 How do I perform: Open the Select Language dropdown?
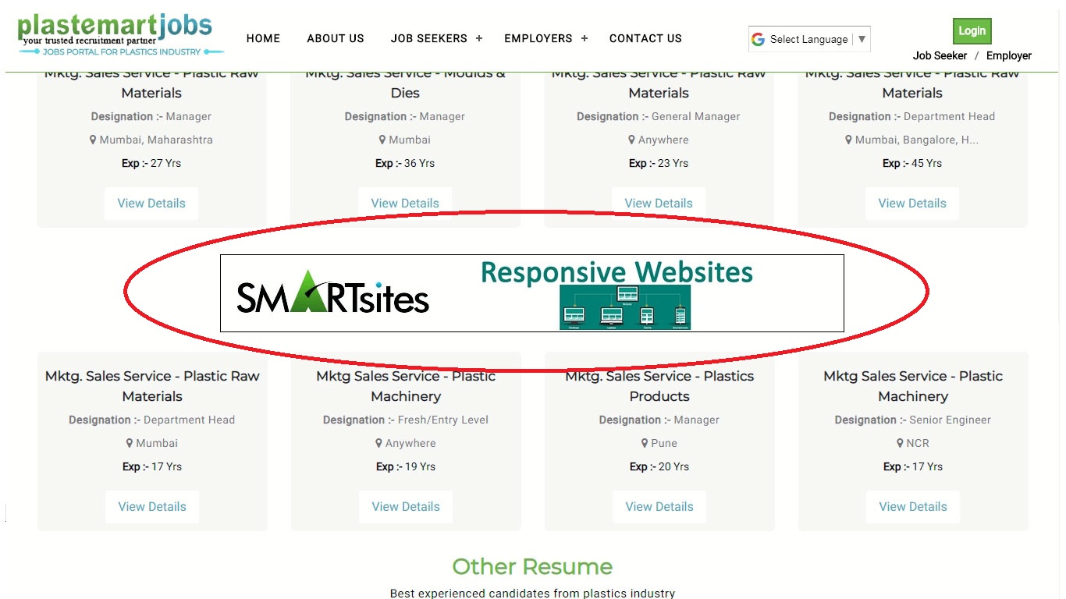pyautogui.click(x=809, y=39)
